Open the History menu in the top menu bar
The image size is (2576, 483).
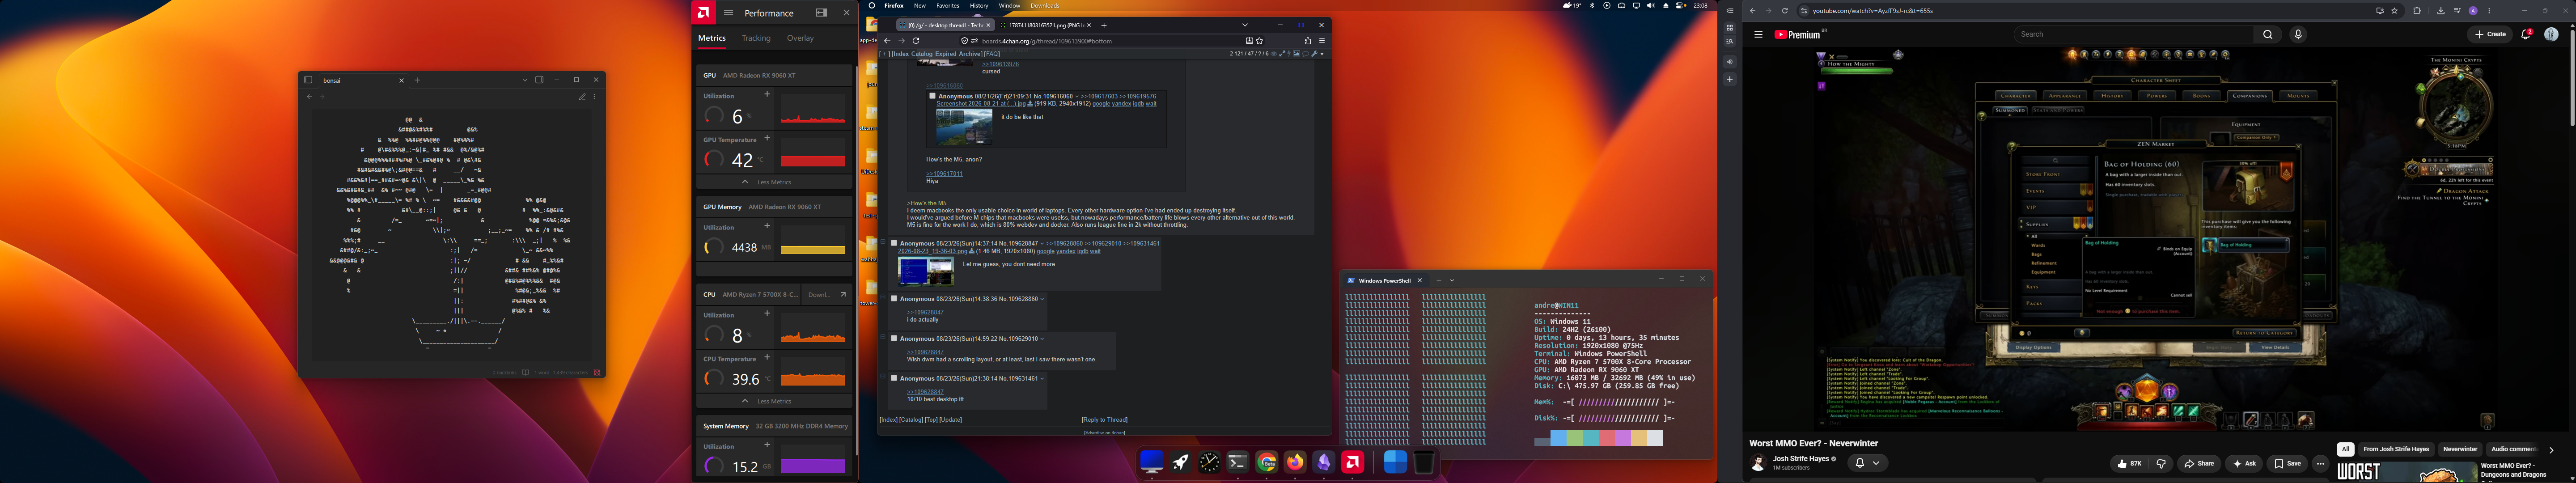point(979,6)
